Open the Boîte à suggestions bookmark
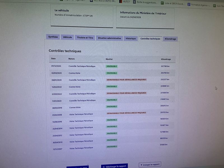This screenshot has width=224, height=168. (145, 2)
